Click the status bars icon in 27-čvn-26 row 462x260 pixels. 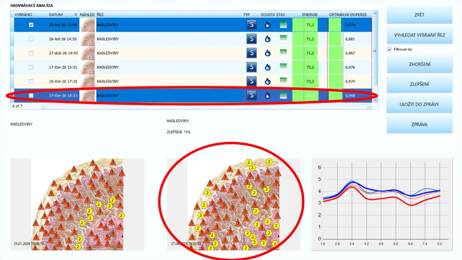pyautogui.click(x=283, y=95)
